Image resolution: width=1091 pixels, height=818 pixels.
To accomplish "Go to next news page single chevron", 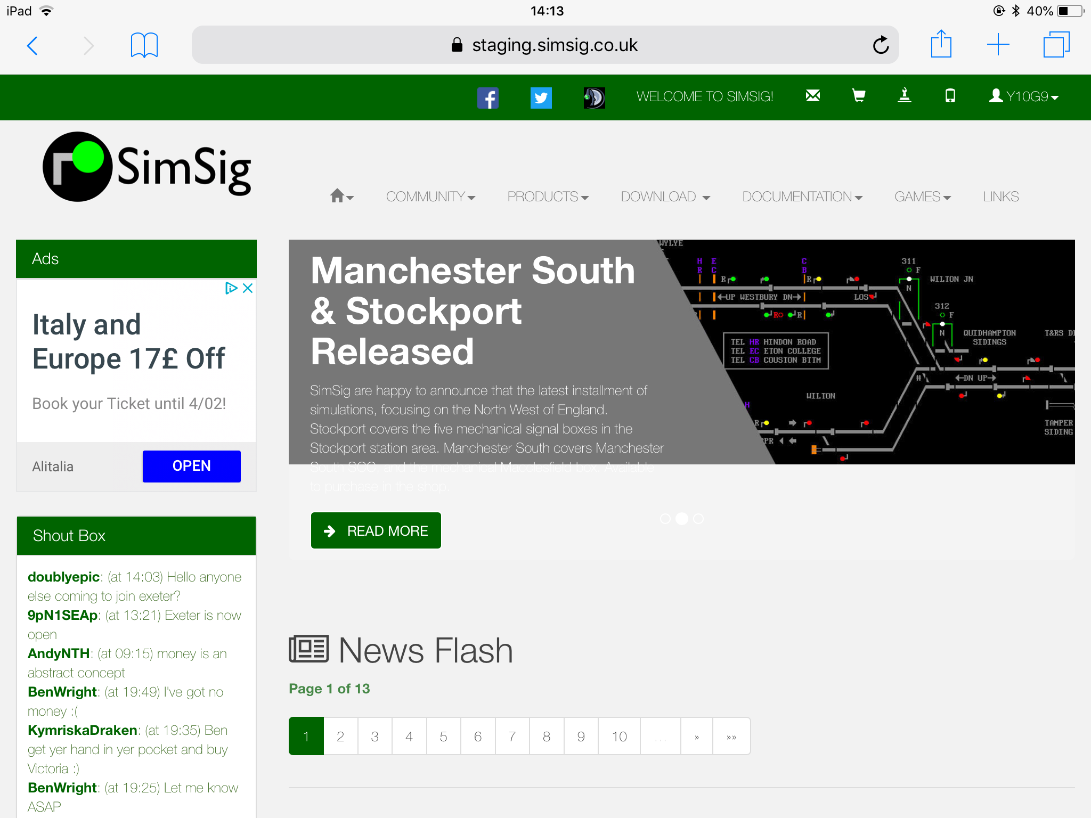I will [x=697, y=736].
